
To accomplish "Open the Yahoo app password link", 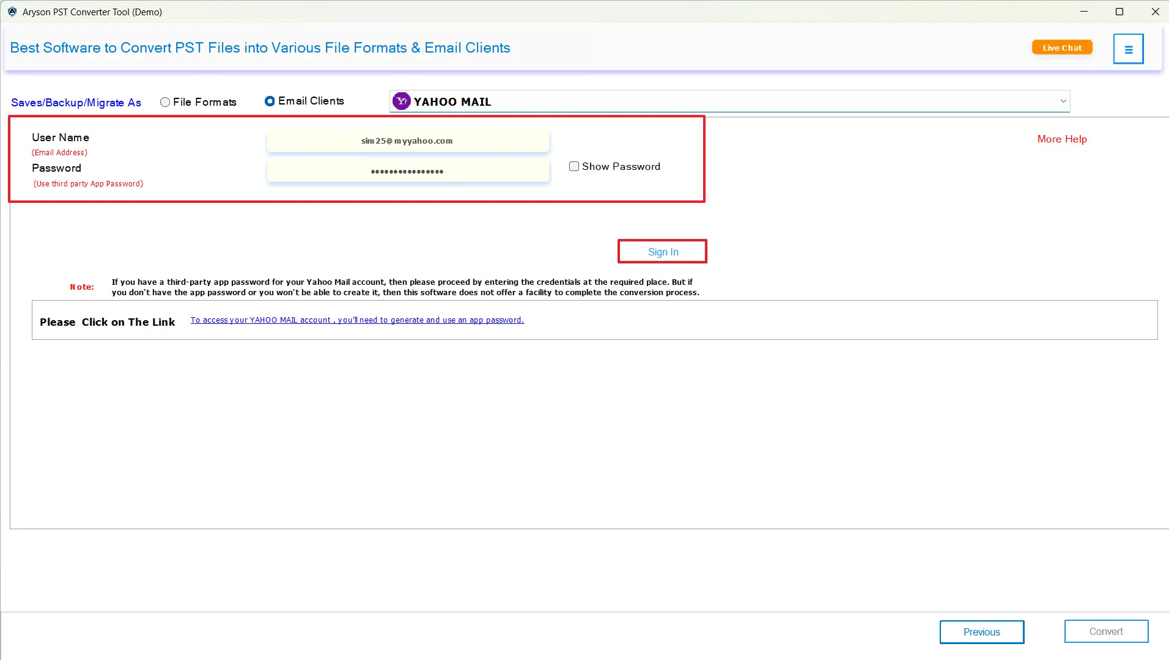I will pyautogui.click(x=357, y=320).
